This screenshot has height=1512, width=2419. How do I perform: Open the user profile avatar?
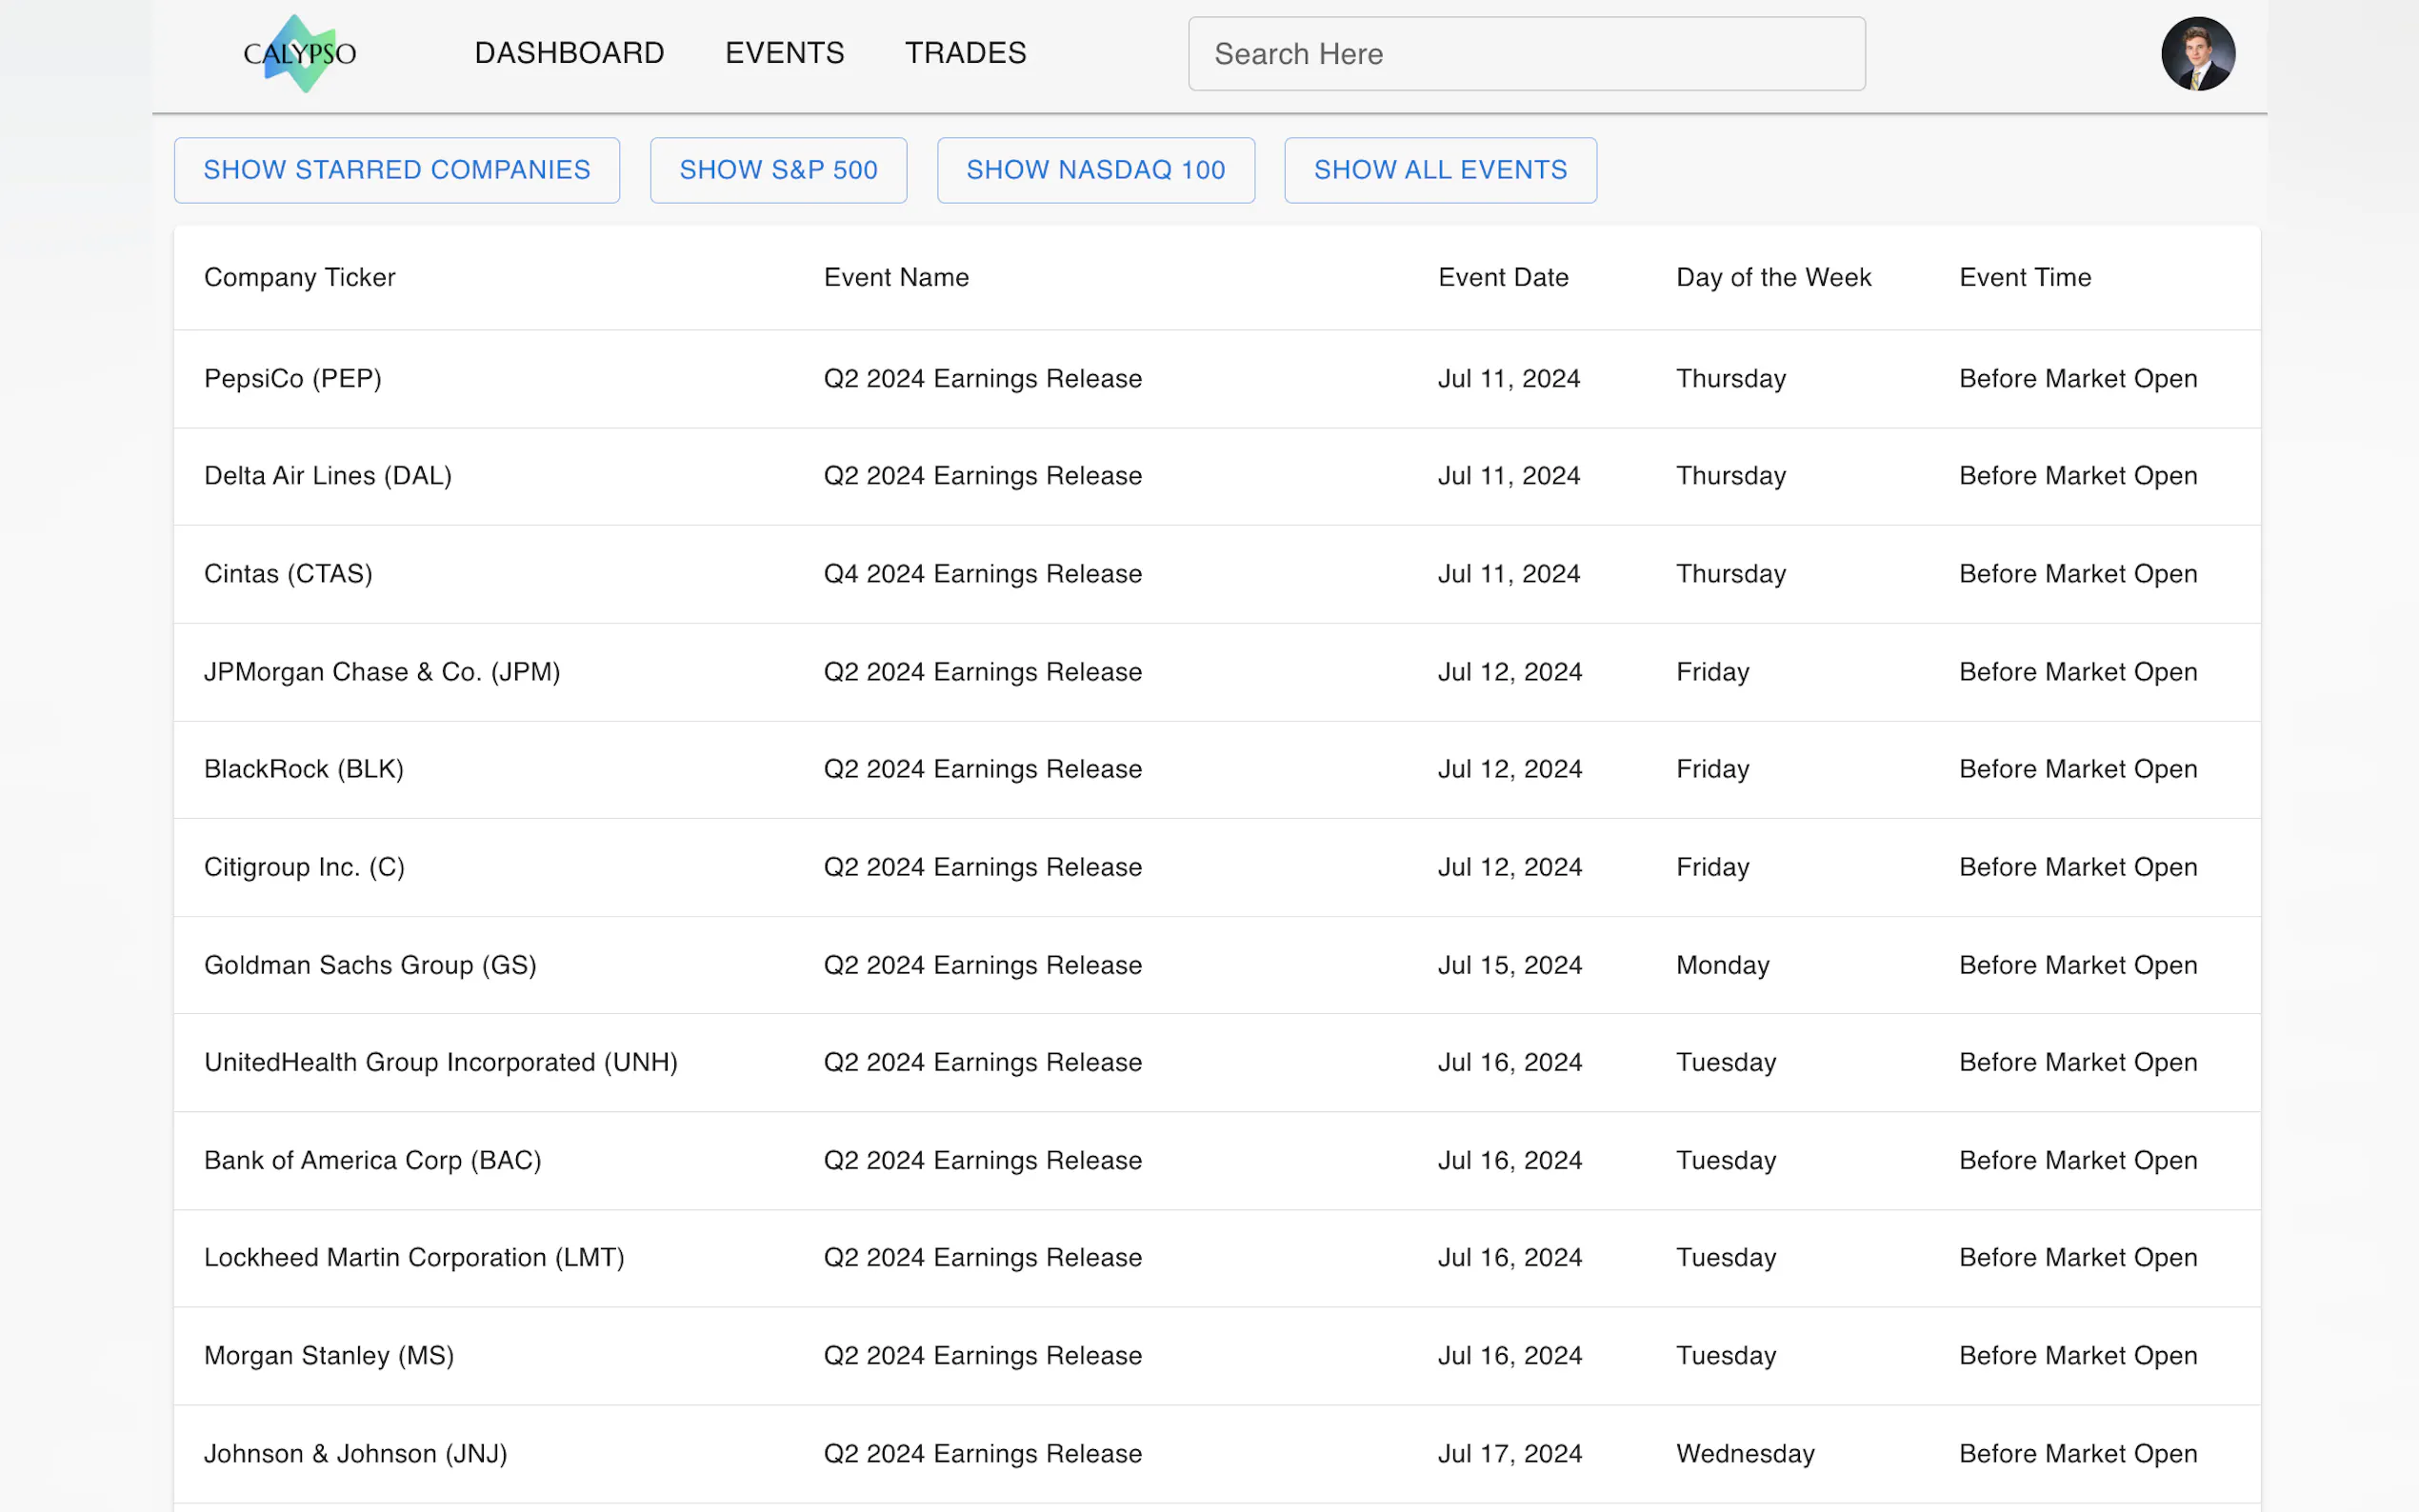click(x=2197, y=54)
